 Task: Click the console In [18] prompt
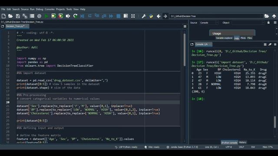[x=198, y=99]
